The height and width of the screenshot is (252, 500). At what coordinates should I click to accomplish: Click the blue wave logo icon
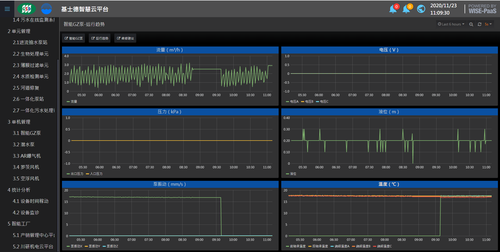[46, 9]
